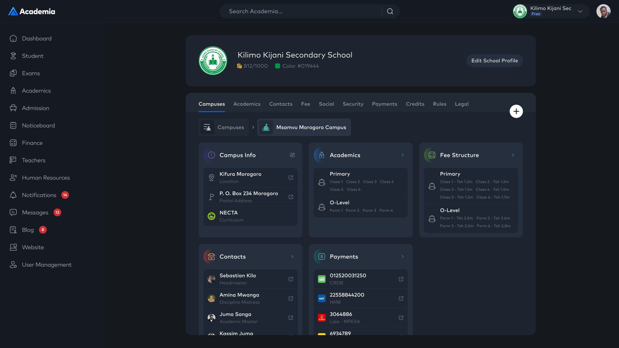Switch to the Security tab
Screen dimensions: 619x348
coord(353,104)
